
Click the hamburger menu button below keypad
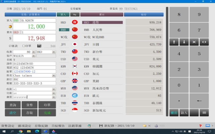tap(204, 113)
